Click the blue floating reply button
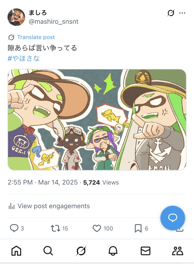 point(173,218)
